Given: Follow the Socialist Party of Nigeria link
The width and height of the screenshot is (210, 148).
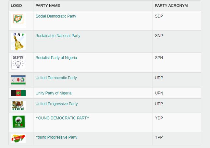Looking at the screenshot, I should (x=56, y=58).
